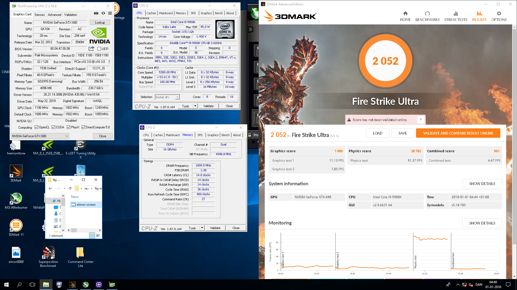This screenshot has width=517, height=290.
Task: Open Task View on the taskbar
Action: (x=32, y=285)
